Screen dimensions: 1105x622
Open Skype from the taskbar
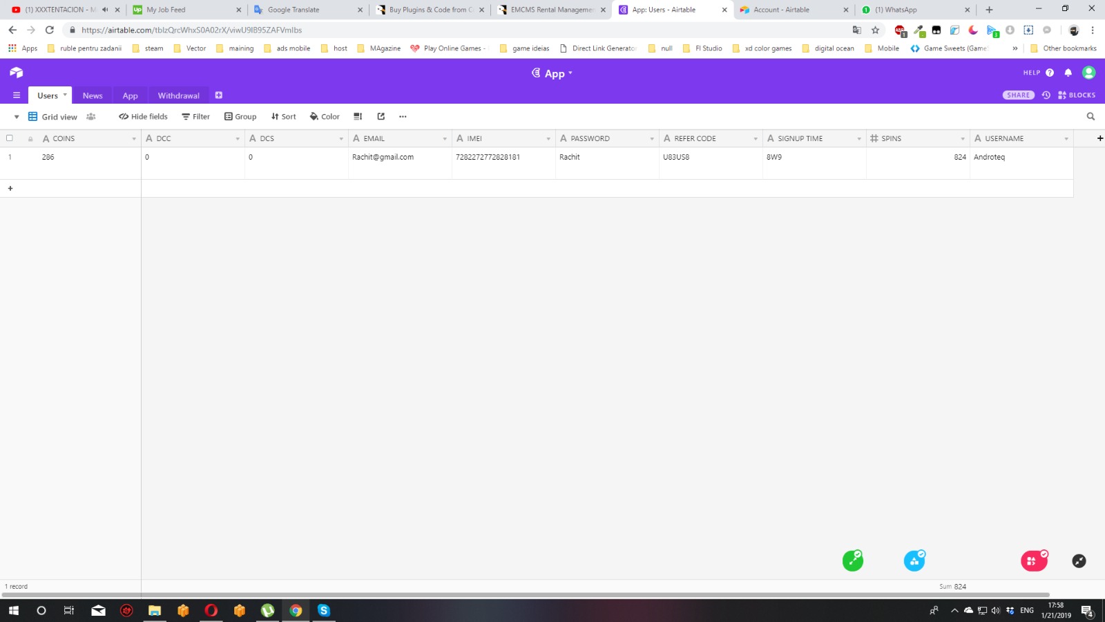tap(324, 610)
